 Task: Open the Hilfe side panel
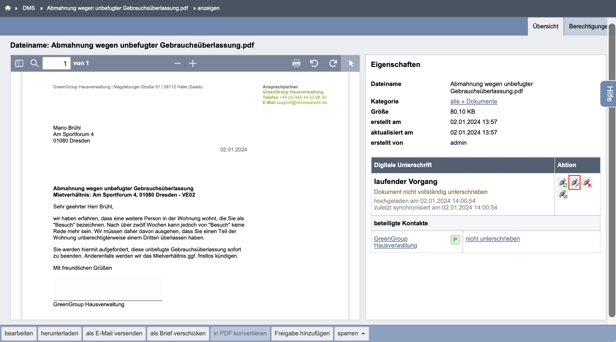(609, 94)
